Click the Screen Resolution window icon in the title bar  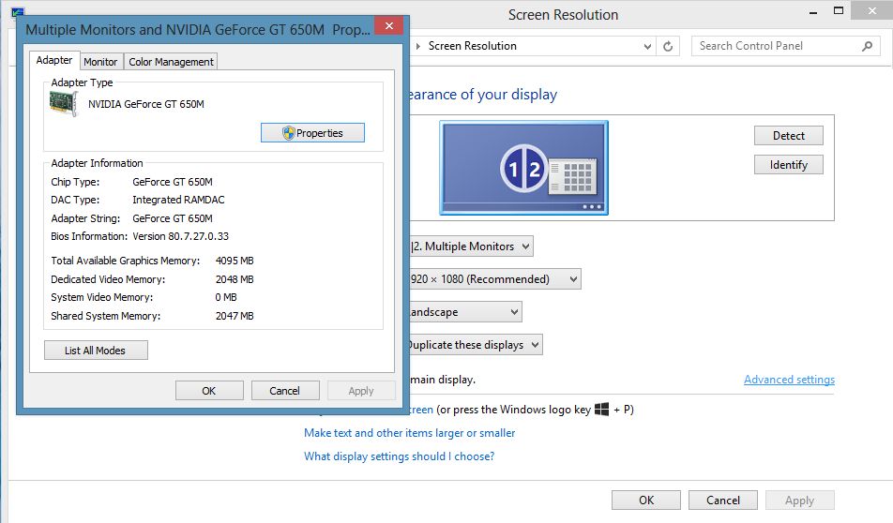(18, 12)
